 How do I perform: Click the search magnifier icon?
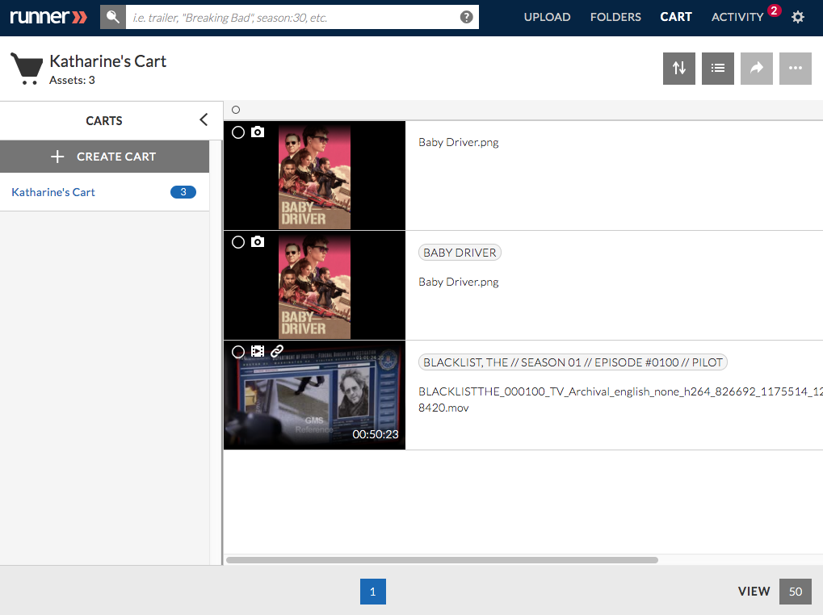click(113, 17)
